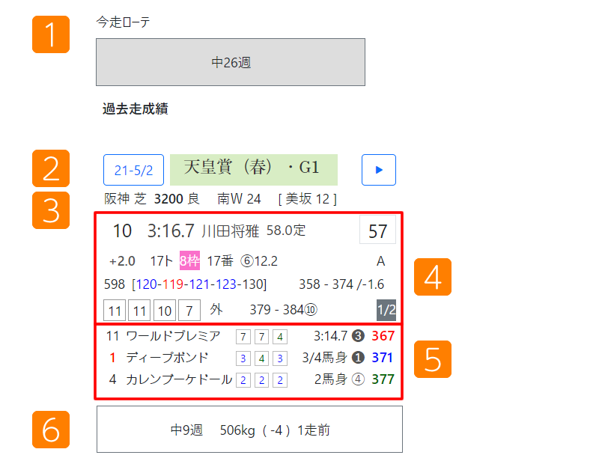This screenshot has height=467, width=599.
Task: Click orange number 3 marker
Action: pos(51,210)
